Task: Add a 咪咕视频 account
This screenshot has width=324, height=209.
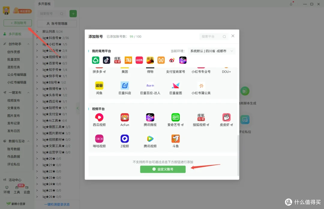Action: coord(99,141)
